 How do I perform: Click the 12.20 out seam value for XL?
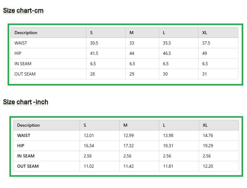pos(208,166)
